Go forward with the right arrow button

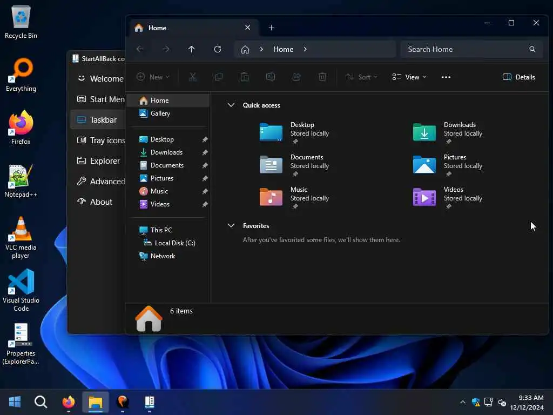pyautogui.click(x=166, y=49)
